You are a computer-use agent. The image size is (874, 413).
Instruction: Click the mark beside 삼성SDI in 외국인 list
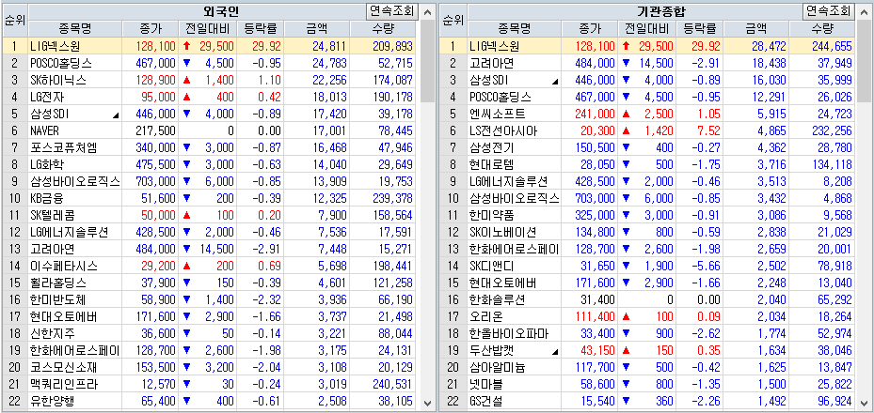click(x=116, y=115)
